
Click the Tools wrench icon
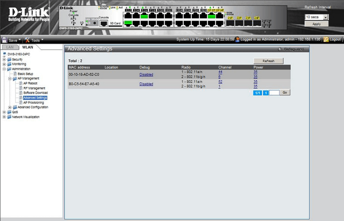click(27, 40)
